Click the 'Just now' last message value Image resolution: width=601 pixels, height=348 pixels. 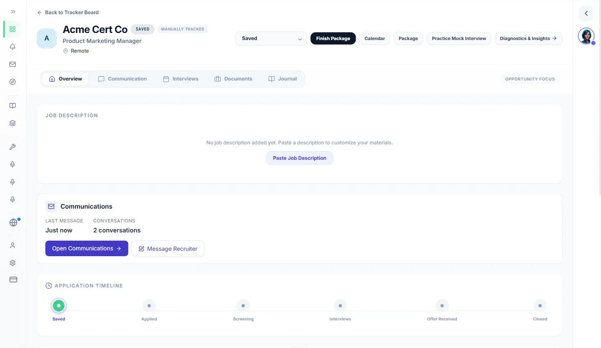tap(59, 230)
